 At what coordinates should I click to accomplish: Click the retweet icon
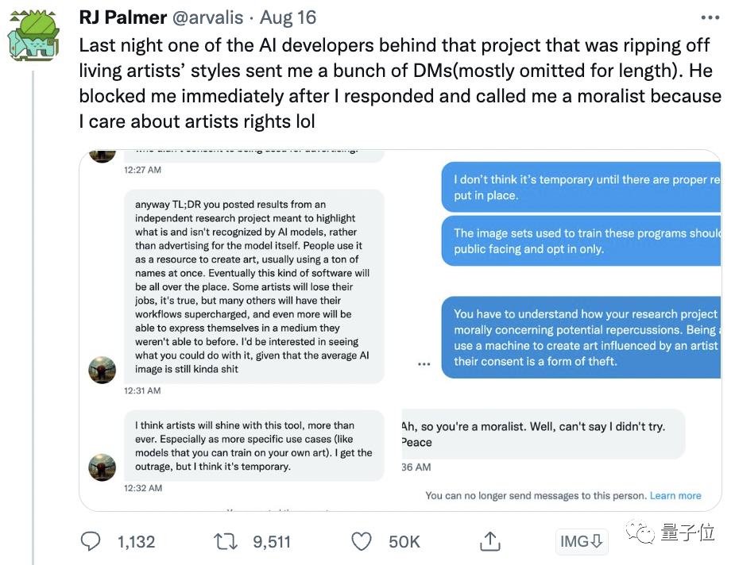click(x=226, y=542)
